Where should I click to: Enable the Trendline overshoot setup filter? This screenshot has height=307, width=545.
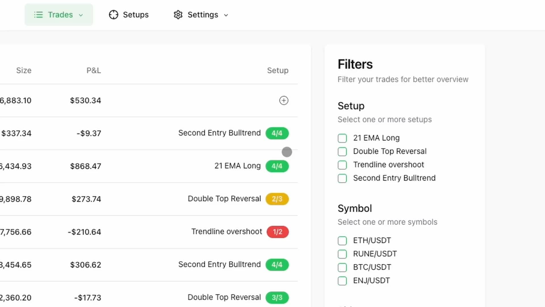pyautogui.click(x=342, y=165)
